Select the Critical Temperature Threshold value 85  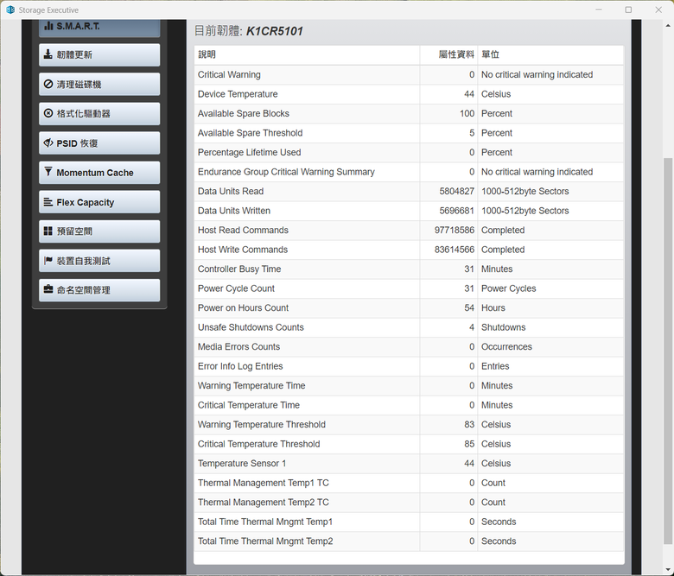(469, 444)
